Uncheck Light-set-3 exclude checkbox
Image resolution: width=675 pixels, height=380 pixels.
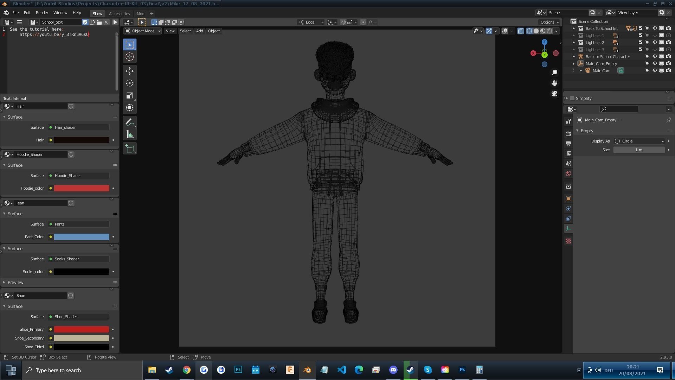(641, 50)
